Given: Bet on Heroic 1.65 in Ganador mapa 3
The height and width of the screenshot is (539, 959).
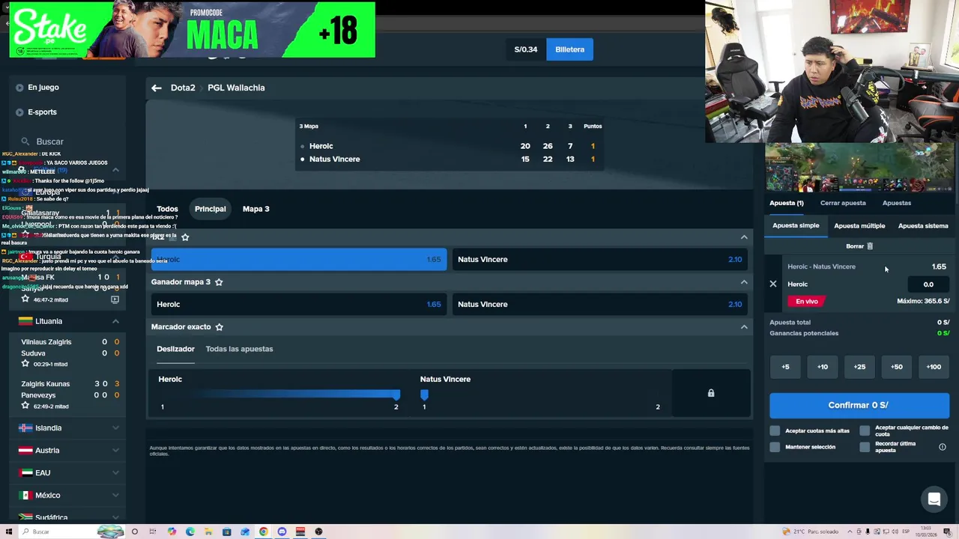Looking at the screenshot, I should tap(299, 305).
